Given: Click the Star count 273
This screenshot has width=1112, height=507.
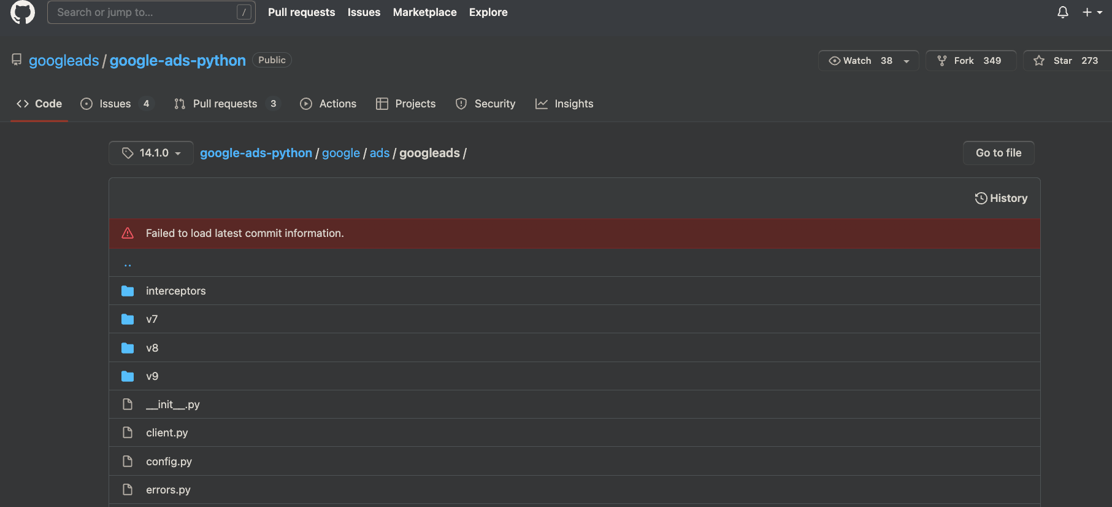Looking at the screenshot, I should click(x=1090, y=61).
